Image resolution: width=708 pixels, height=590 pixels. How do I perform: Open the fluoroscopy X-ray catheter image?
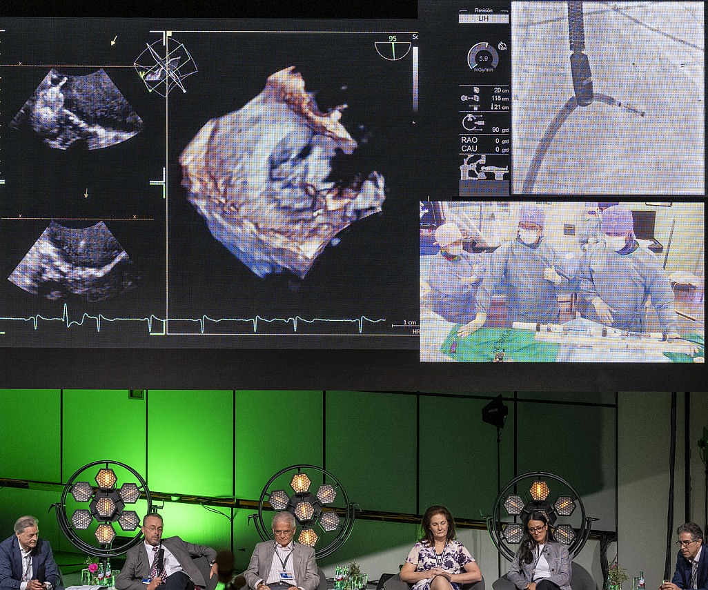(x=607, y=98)
